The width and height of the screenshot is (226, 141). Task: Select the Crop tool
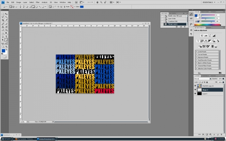(3, 20)
